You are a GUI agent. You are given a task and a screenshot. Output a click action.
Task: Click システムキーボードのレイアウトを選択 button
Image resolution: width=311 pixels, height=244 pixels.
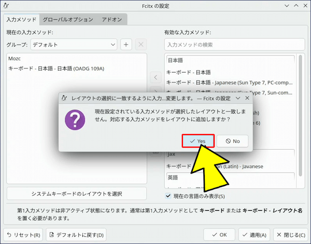[x=77, y=194]
